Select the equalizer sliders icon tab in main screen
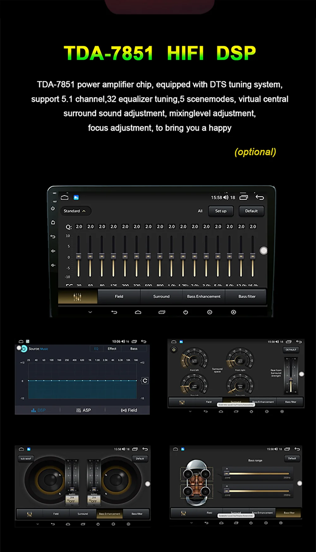 77,297
